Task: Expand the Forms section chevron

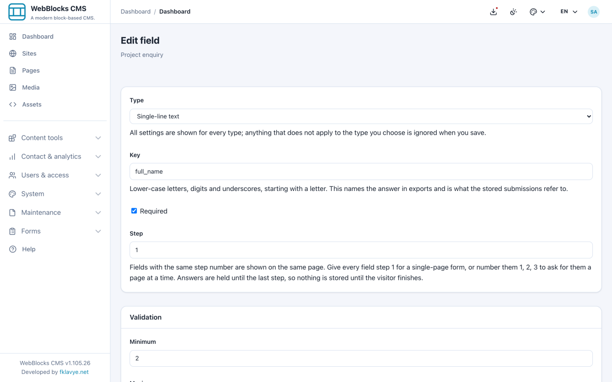Action: click(98, 231)
